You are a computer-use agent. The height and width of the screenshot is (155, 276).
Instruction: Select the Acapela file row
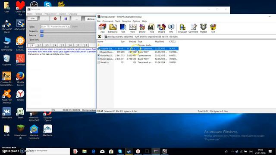click(138, 49)
